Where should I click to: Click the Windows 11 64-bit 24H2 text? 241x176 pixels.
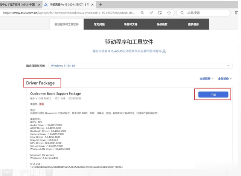[44, 158]
